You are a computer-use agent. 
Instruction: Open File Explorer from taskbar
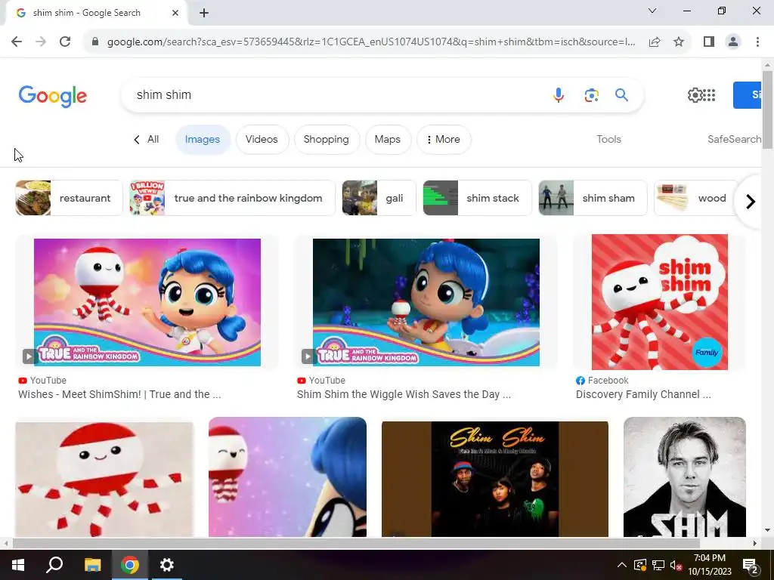point(92,565)
